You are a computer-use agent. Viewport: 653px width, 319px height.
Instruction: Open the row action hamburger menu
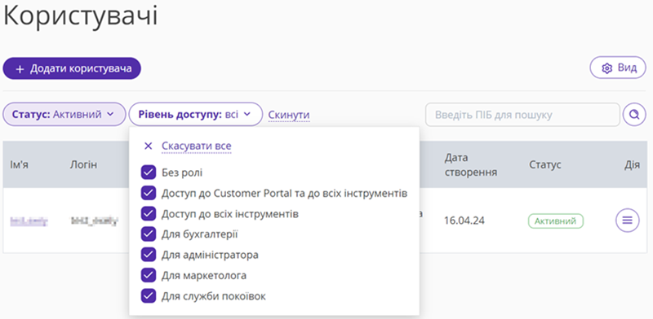click(627, 221)
